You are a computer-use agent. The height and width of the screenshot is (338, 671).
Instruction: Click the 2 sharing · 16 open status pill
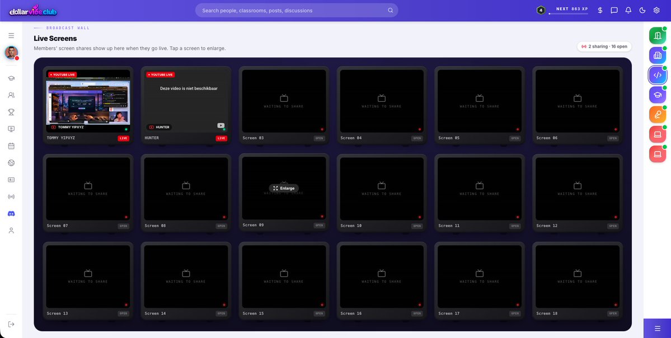(604, 46)
